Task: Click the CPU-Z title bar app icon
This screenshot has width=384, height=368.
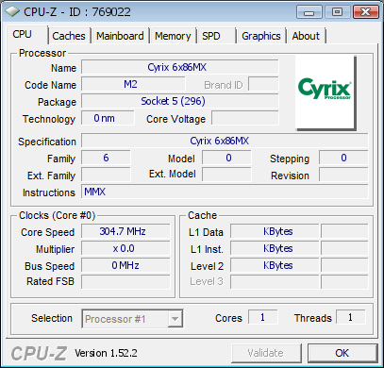Action: (x=13, y=11)
